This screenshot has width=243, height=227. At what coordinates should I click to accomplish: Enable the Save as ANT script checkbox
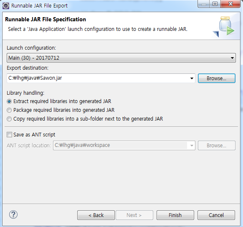click(x=9, y=135)
